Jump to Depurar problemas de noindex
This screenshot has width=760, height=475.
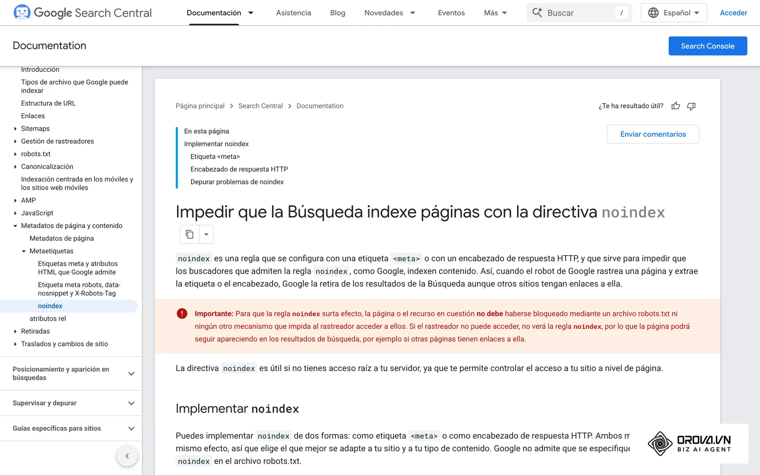237,182
